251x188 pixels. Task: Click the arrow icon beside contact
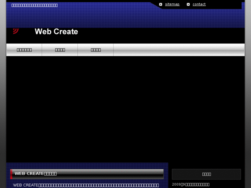click(188, 4)
